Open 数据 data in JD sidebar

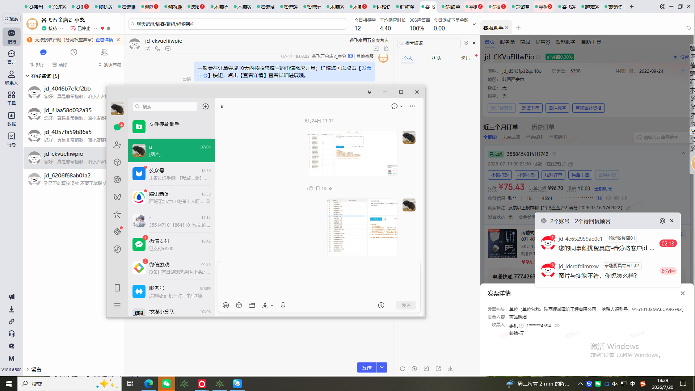[x=12, y=119]
